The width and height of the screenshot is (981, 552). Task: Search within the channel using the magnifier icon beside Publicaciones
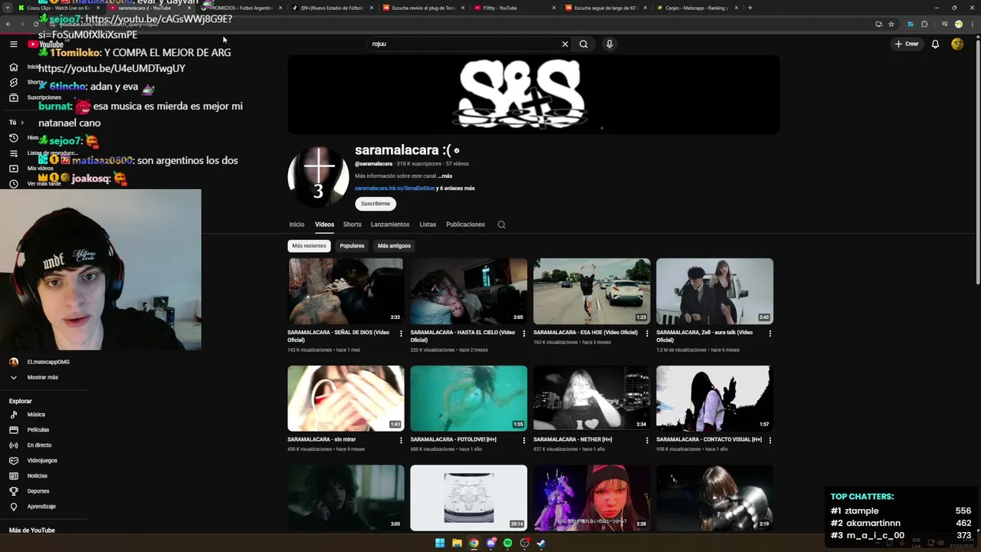[501, 225]
